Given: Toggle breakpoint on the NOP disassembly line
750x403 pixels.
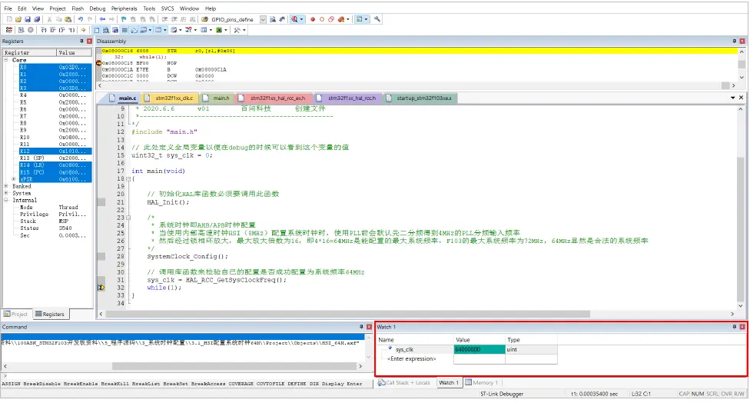Looking at the screenshot, I should pyautogui.click(x=99, y=62).
